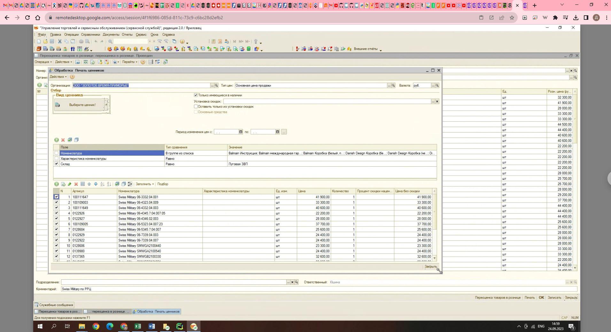Open calendar picker for period end date
611x332 pixels.
[x=278, y=132]
